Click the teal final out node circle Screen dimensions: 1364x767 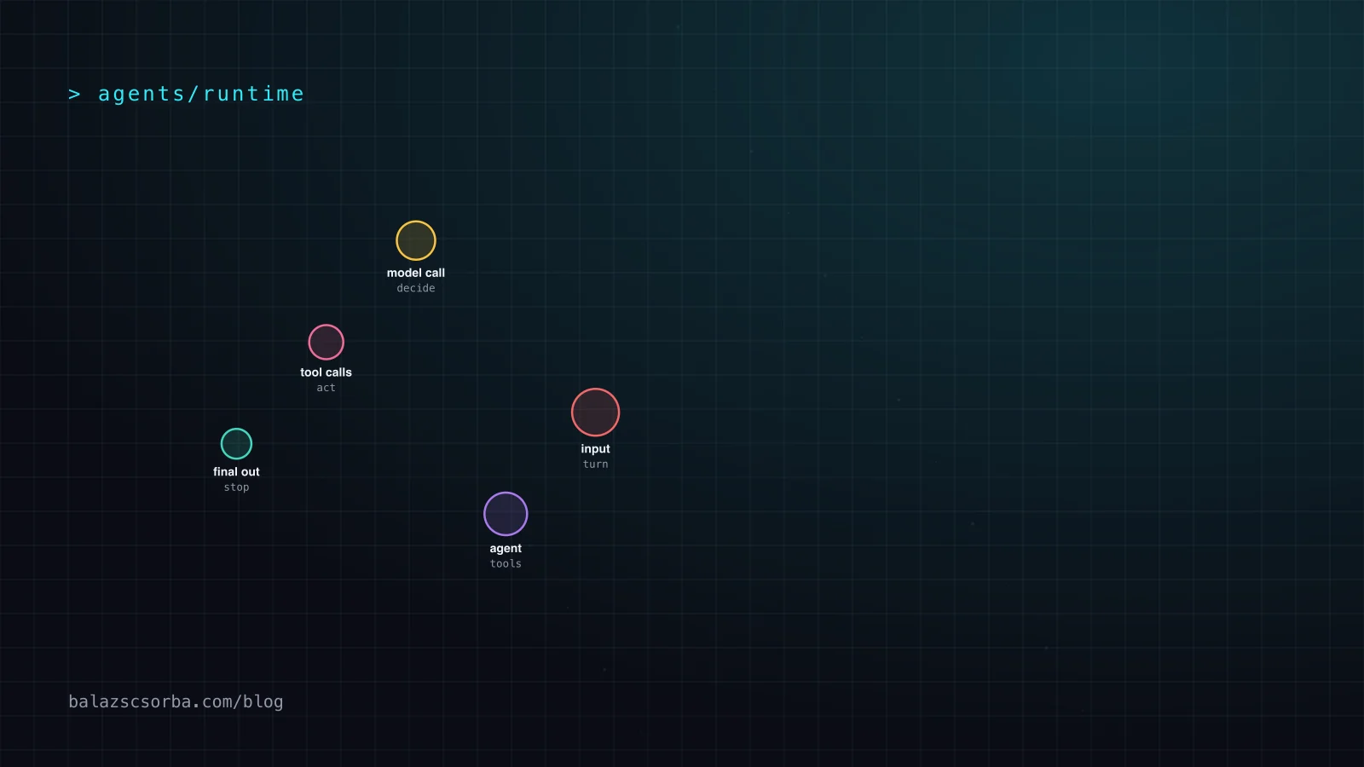(x=236, y=443)
